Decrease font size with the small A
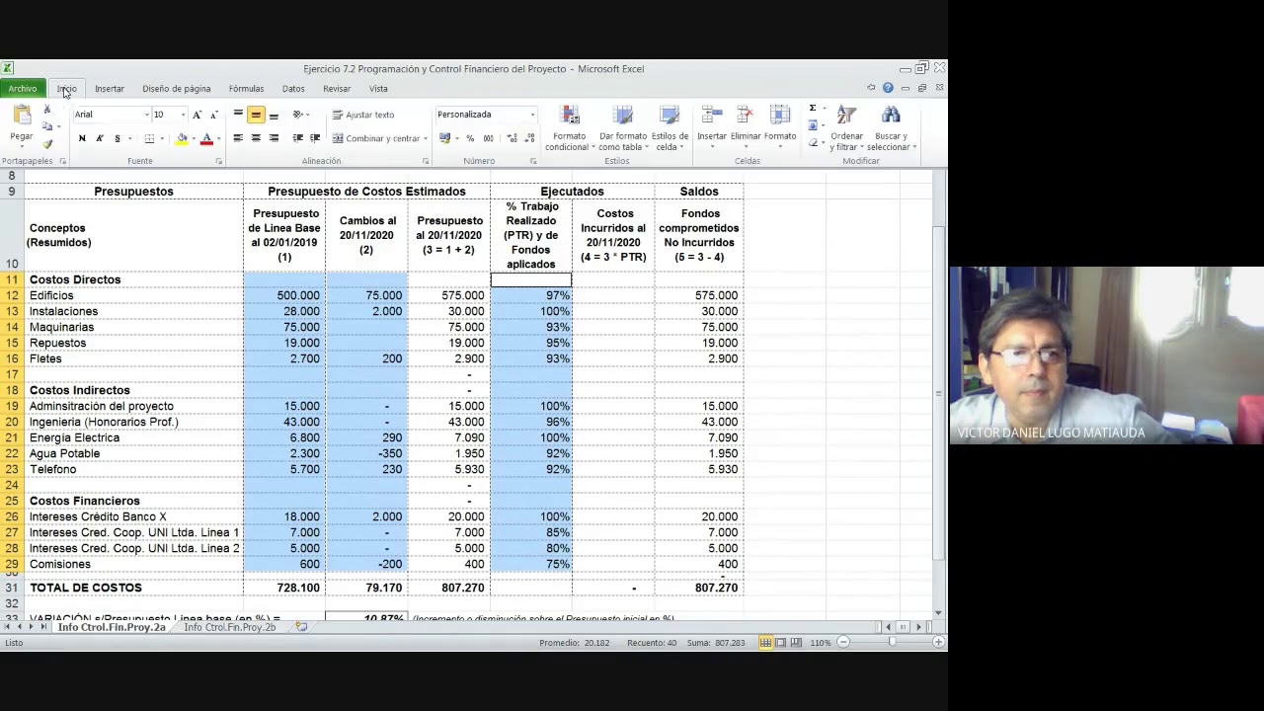The width and height of the screenshot is (1264, 711). pos(213,115)
